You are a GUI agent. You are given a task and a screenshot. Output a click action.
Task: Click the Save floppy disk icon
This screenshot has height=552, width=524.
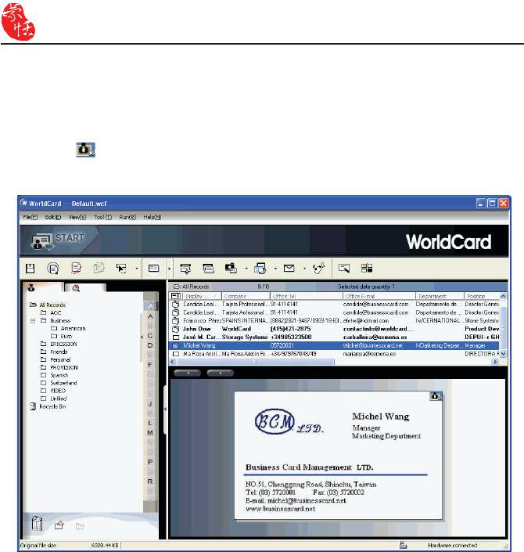pos(31,269)
